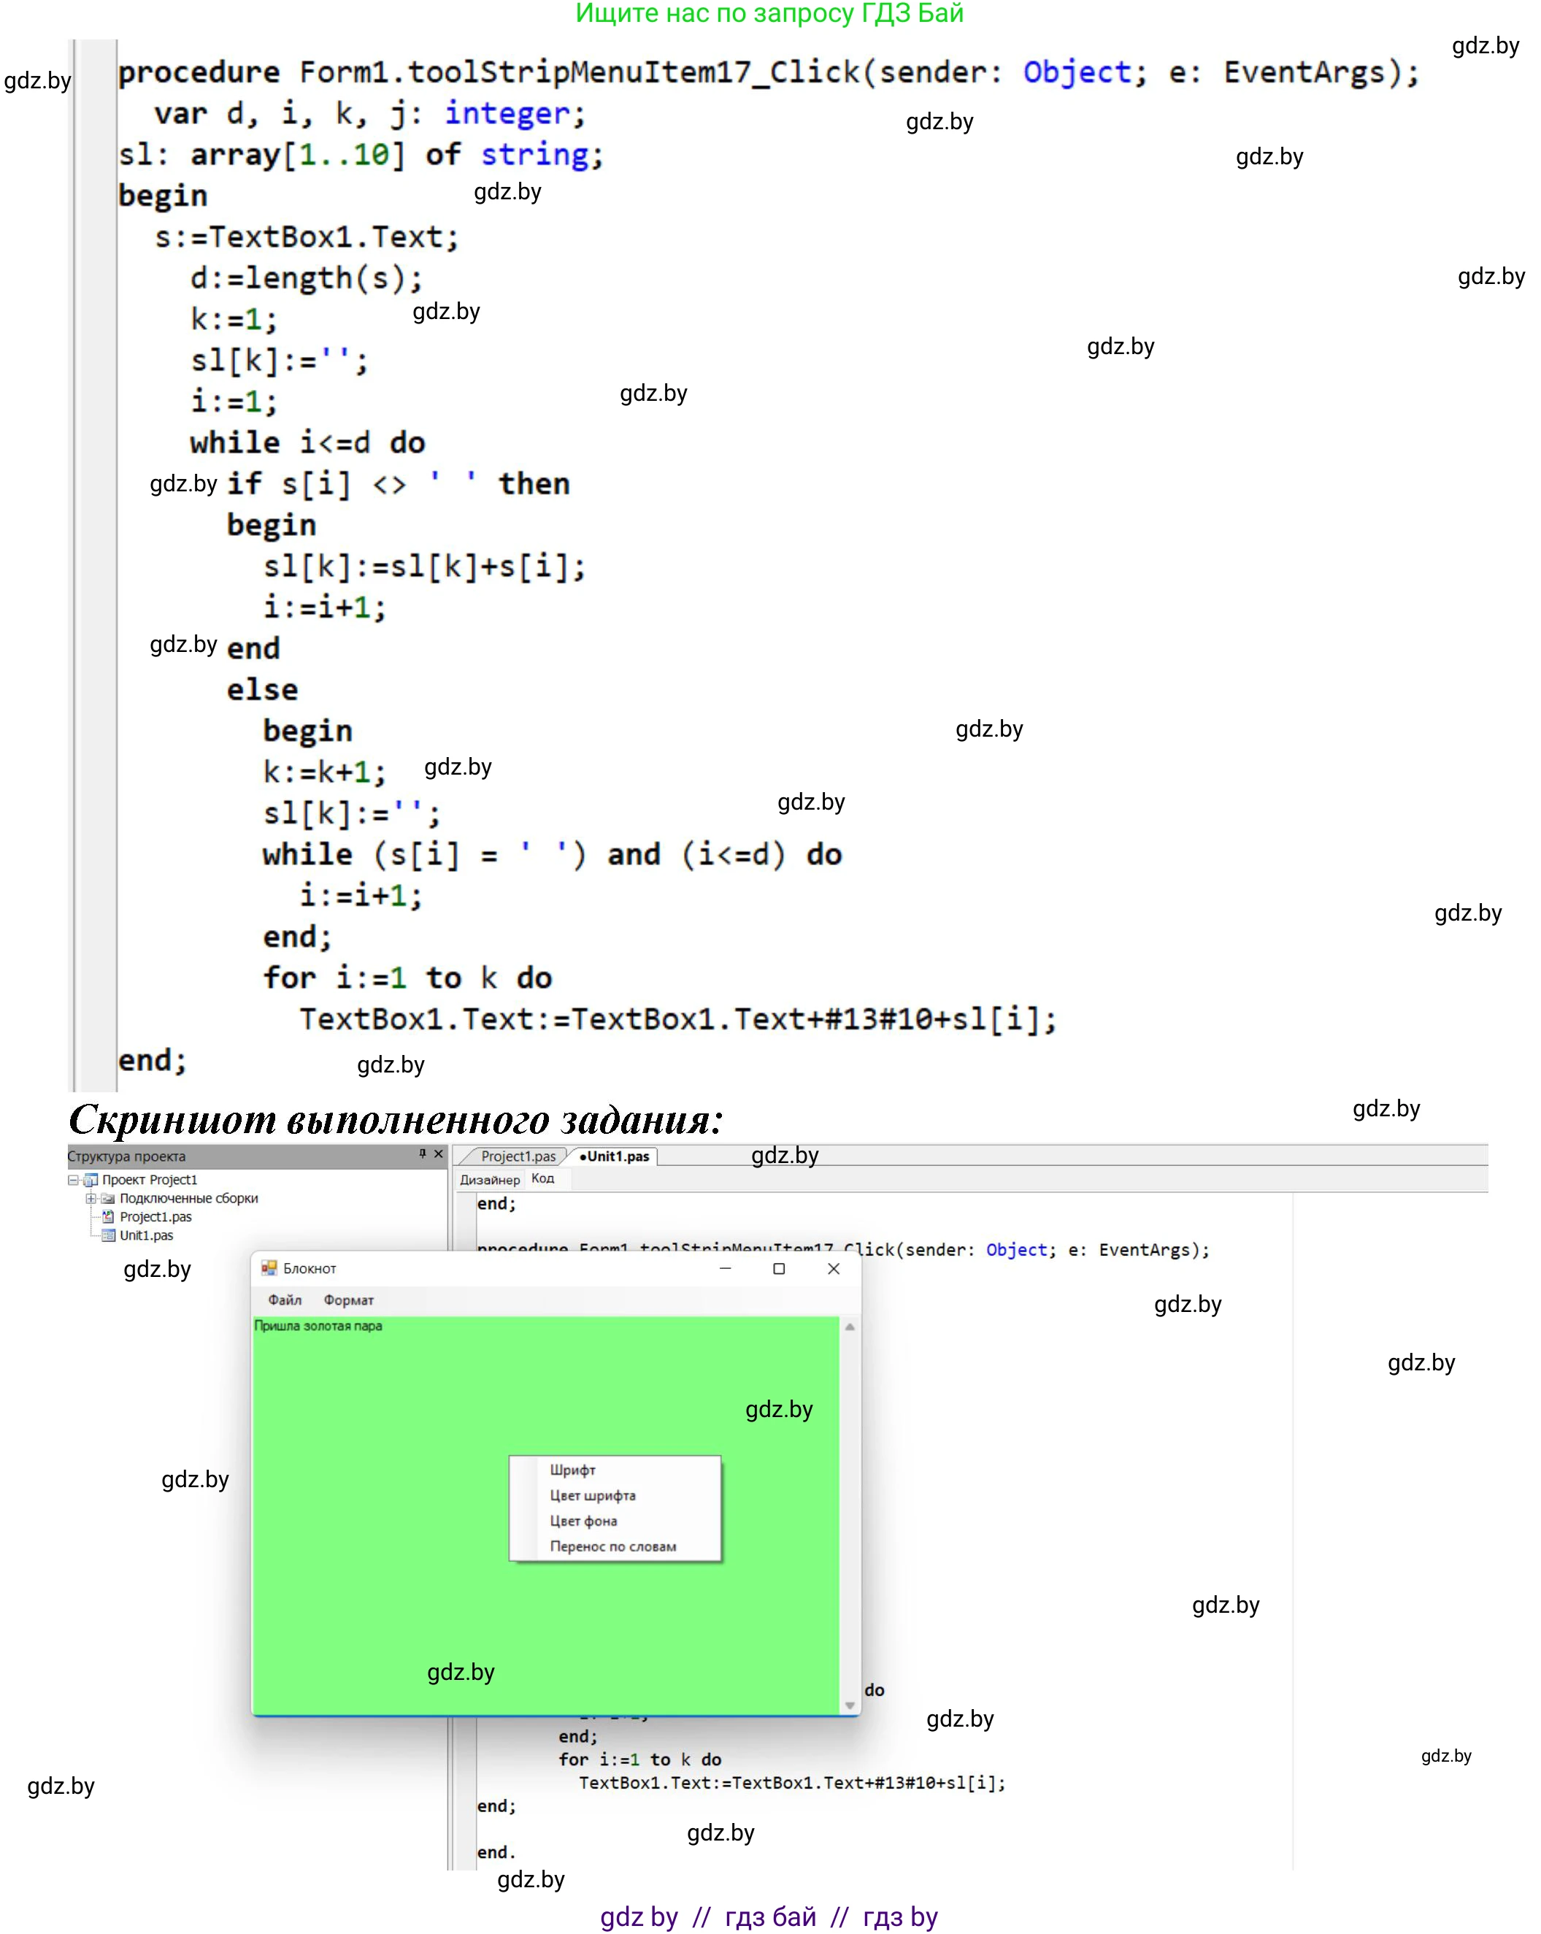Switch to the Код view
This screenshot has height=1934, width=1541.
542,1178
